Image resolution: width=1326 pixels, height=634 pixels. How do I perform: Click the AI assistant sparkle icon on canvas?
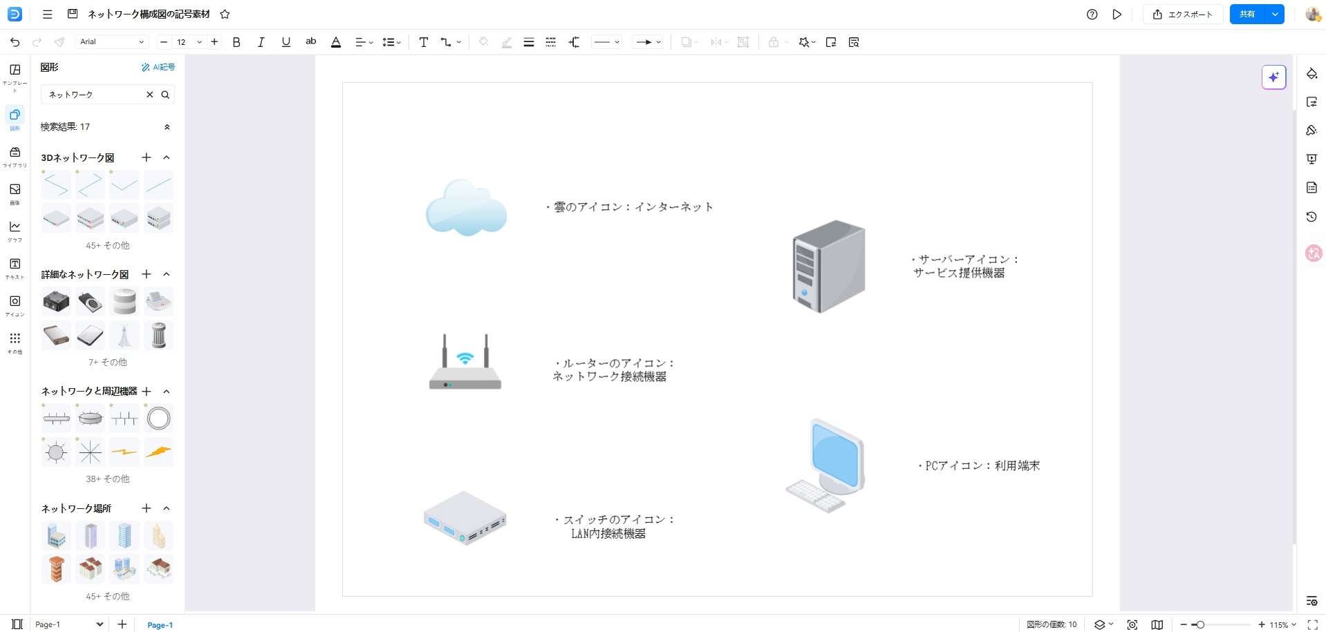[x=1273, y=77]
